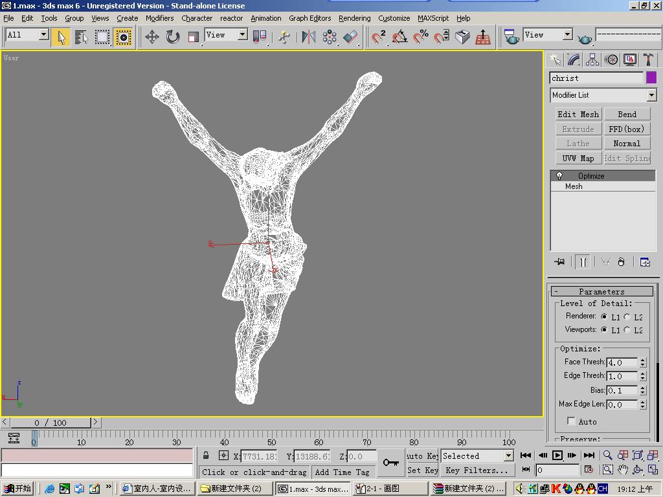Screen dimensions: 663x497
Task: Enable the Auto checkbox under Optimize
Action: pos(571,421)
